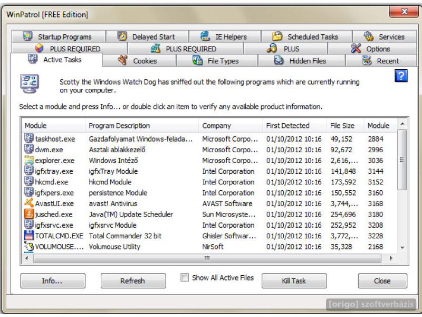Click the Java jusched.exe icon

click(x=29, y=214)
